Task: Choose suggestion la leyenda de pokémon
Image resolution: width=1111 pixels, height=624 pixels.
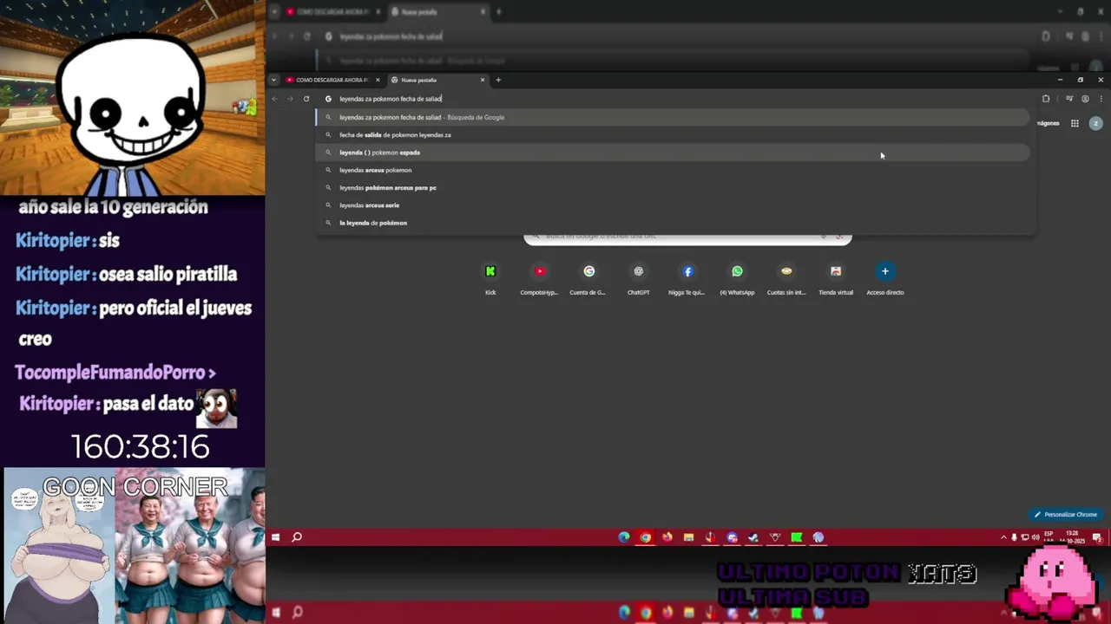Action: pyautogui.click(x=673, y=223)
